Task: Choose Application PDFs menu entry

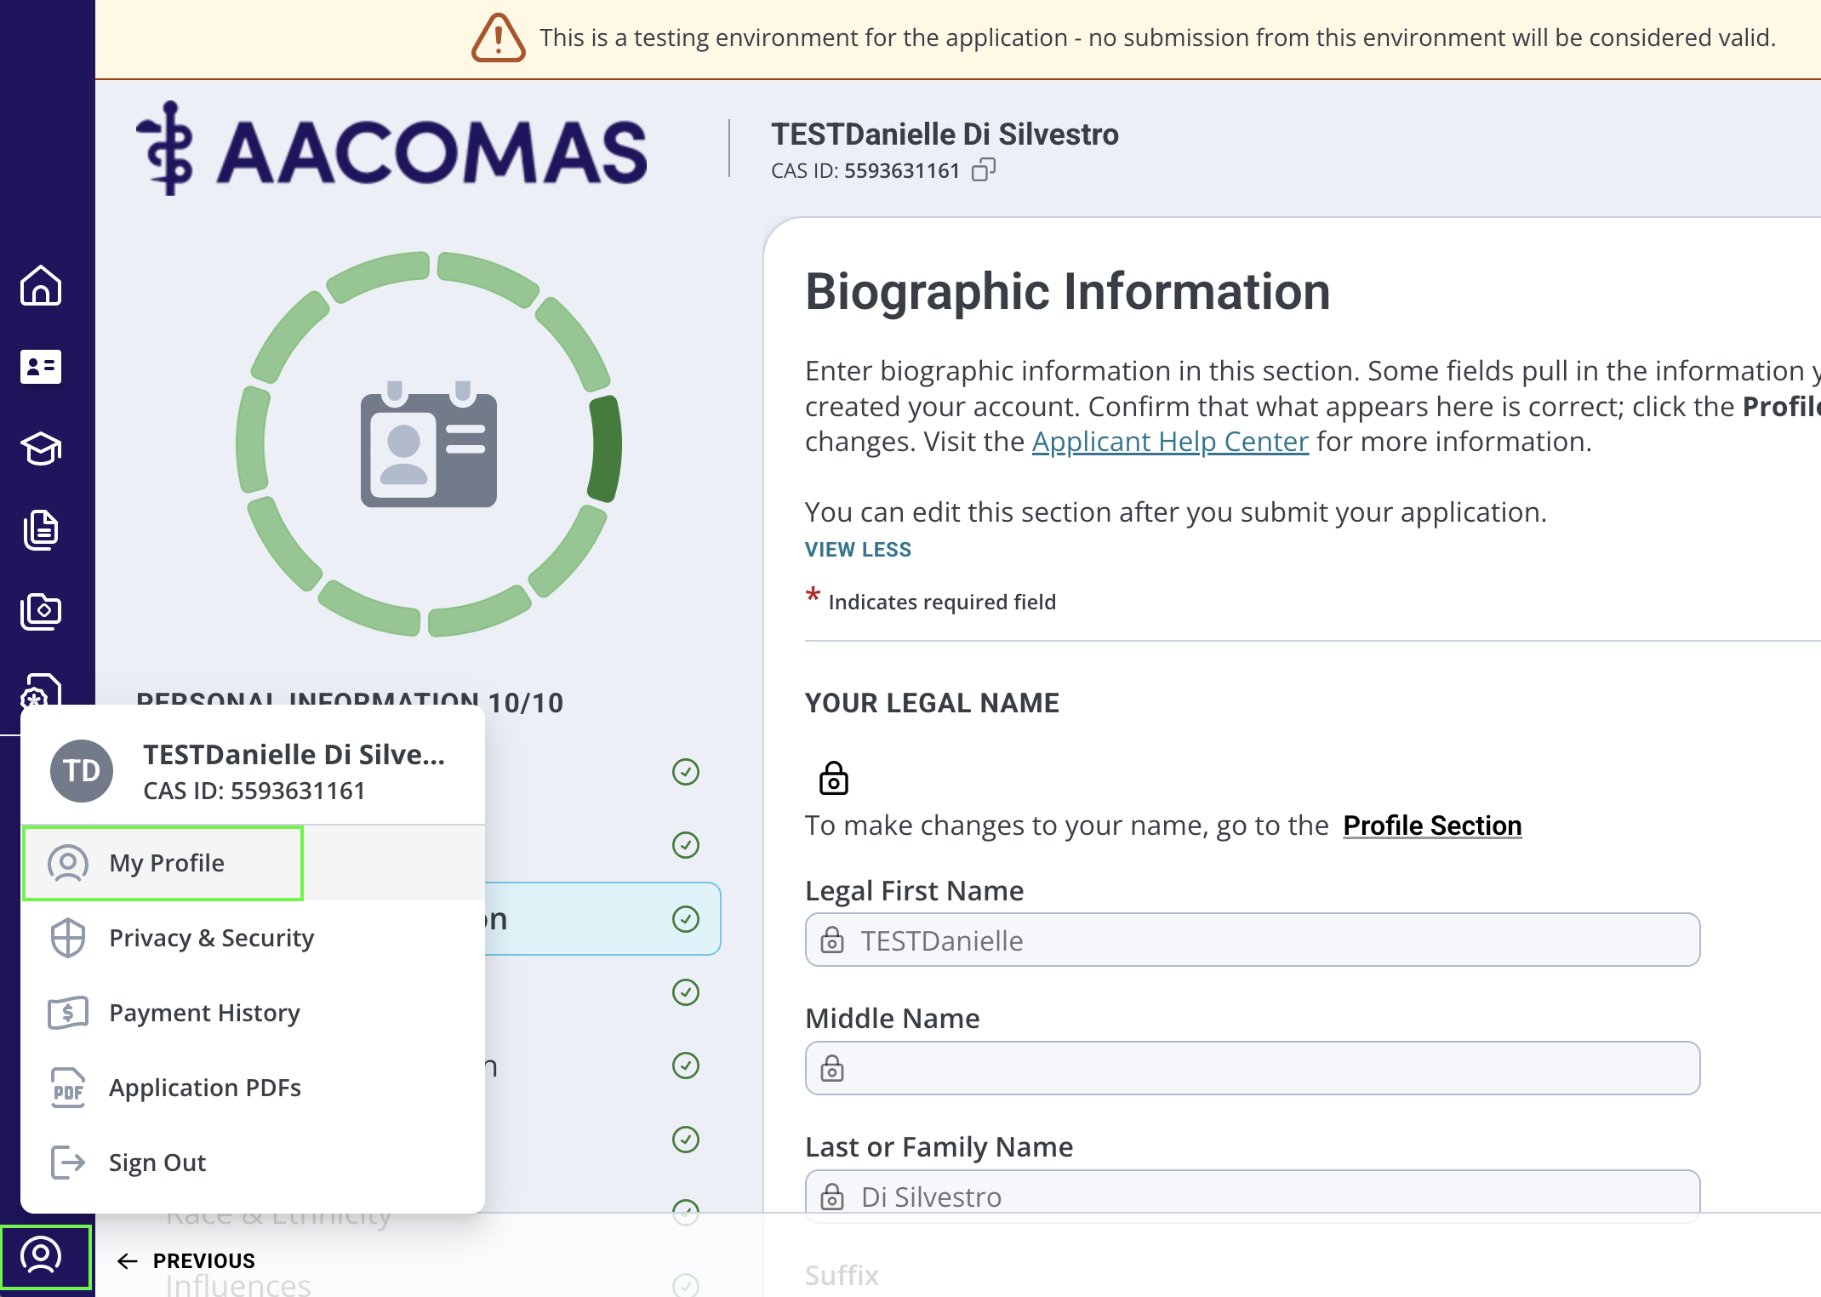Action: coord(204,1088)
